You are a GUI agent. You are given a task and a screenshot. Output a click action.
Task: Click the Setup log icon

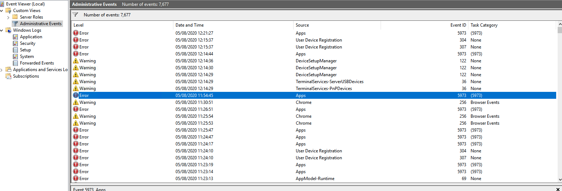pos(15,50)
